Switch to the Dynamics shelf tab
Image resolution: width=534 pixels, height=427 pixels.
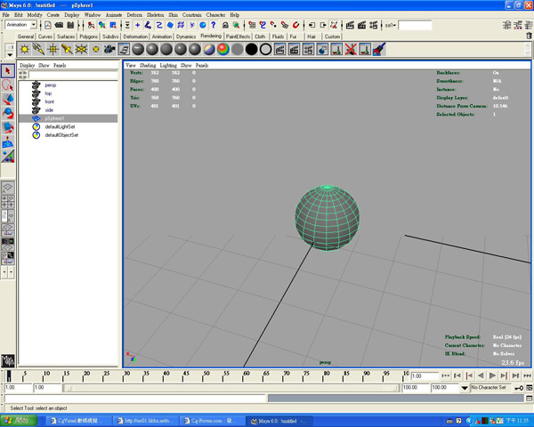coord(186,36)
